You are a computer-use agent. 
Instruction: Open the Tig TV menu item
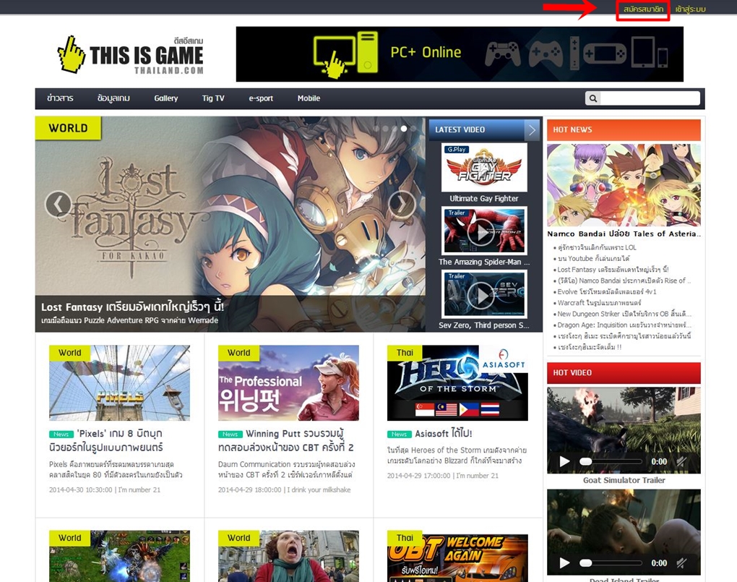[x=213, y=98]
